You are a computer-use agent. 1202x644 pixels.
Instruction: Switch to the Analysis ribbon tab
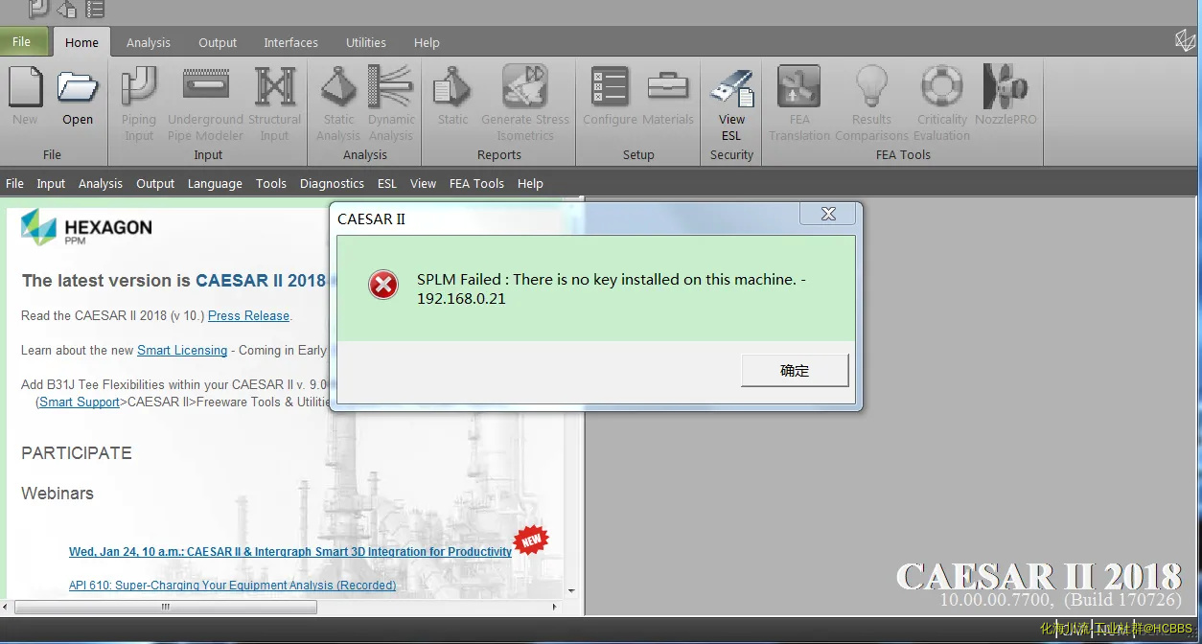click(148, 42)
